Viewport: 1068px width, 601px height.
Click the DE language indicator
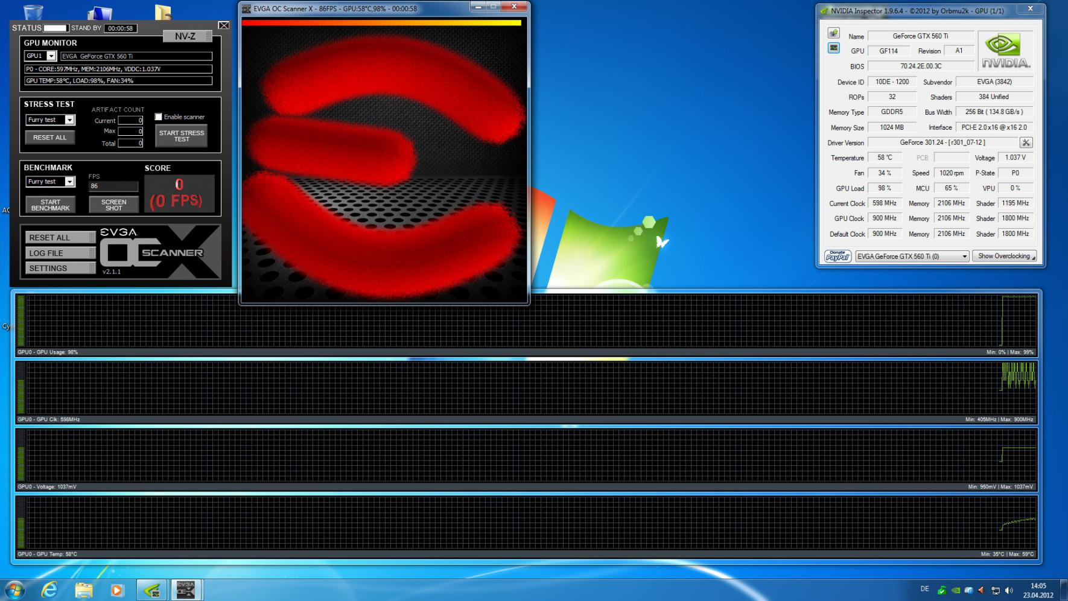[924, 589]
